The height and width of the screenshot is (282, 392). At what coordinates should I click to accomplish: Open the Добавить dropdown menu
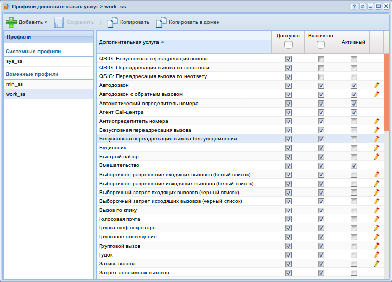pyautogui.click(x=26, y=22)
